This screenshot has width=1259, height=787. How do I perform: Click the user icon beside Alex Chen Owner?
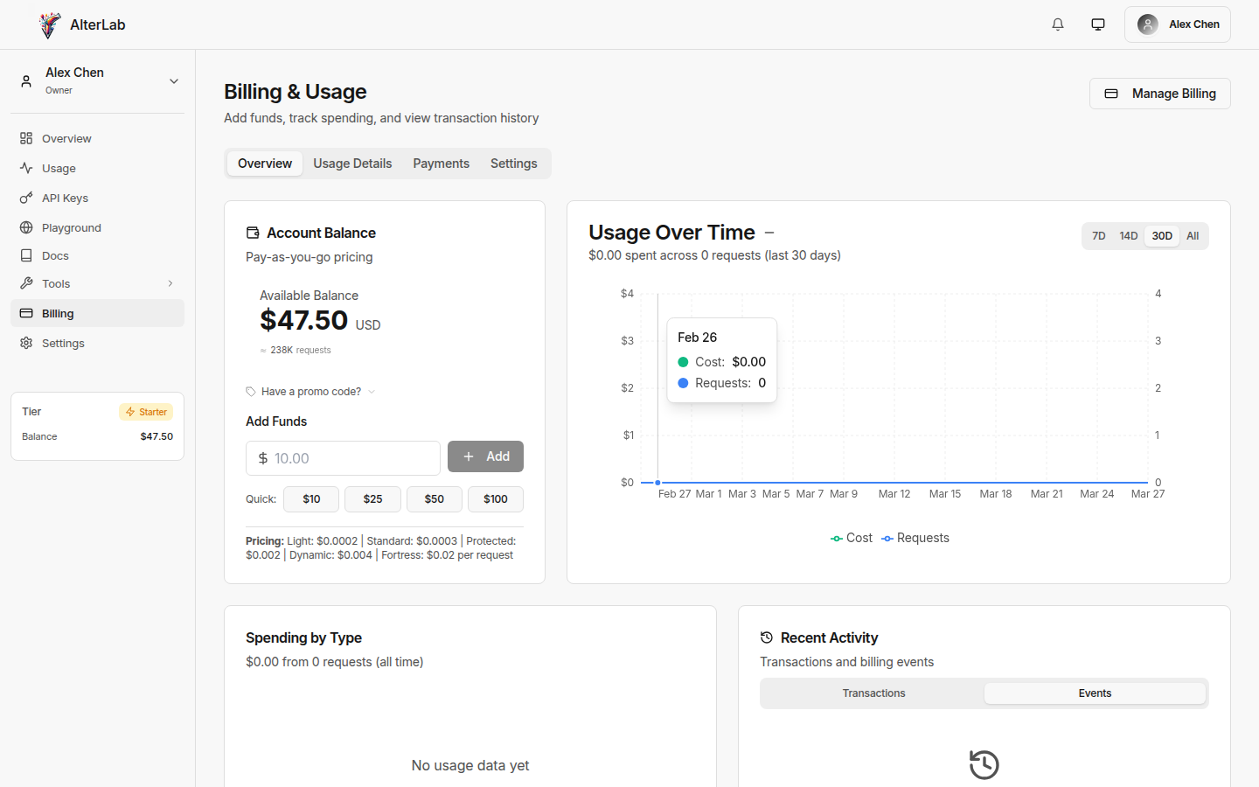click(x=26, y=81)
